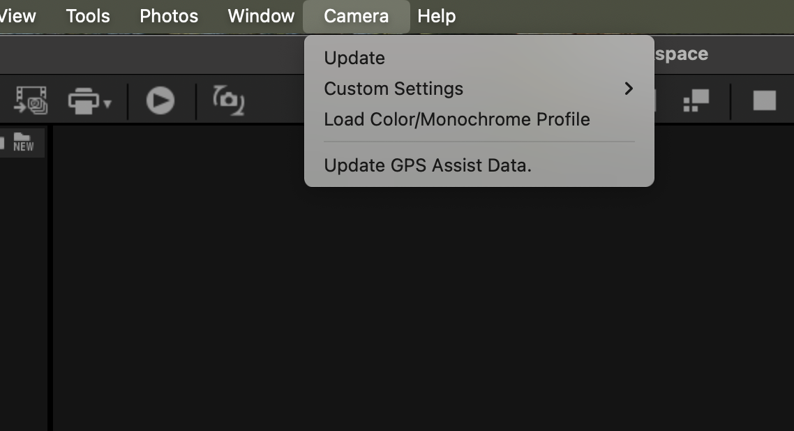
Task: Select Update from the Camera menu
Action: pos(354,58)
